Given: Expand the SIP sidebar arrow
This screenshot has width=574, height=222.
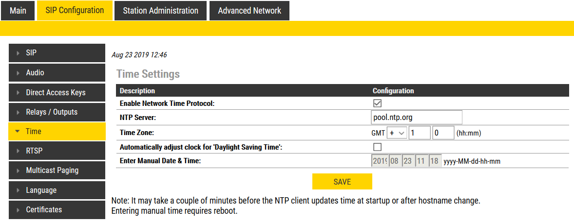Looking at the screenshot, I should 18,53.
